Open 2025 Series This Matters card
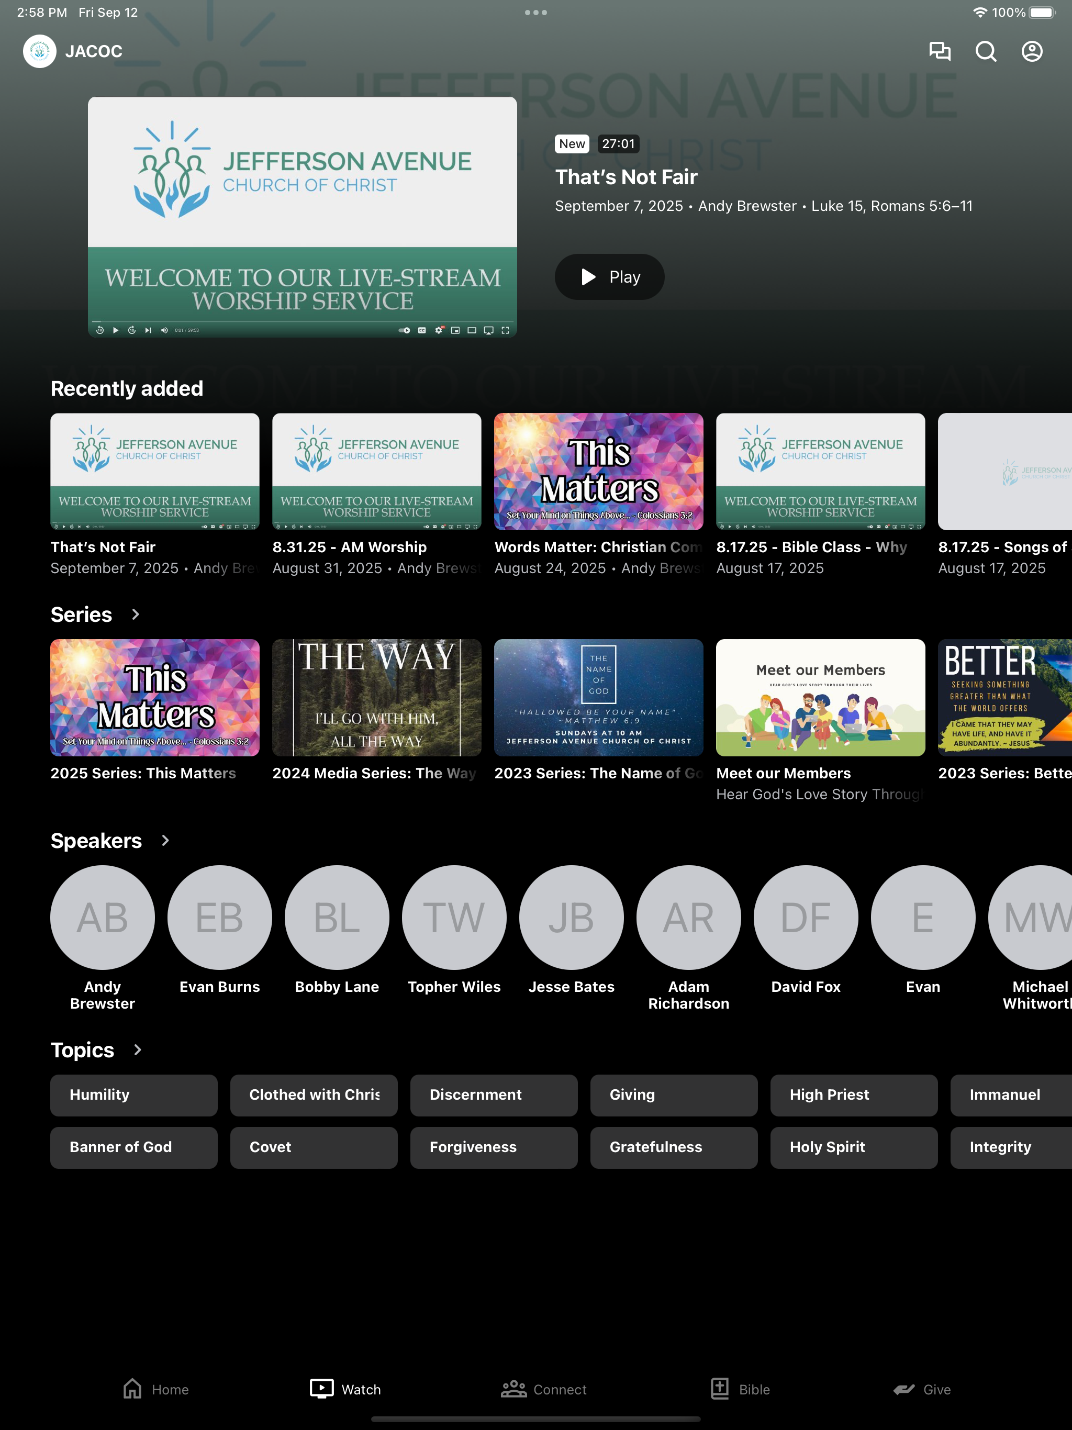Viewport: 1072px width, 1430px height. [x=155, y=698]
